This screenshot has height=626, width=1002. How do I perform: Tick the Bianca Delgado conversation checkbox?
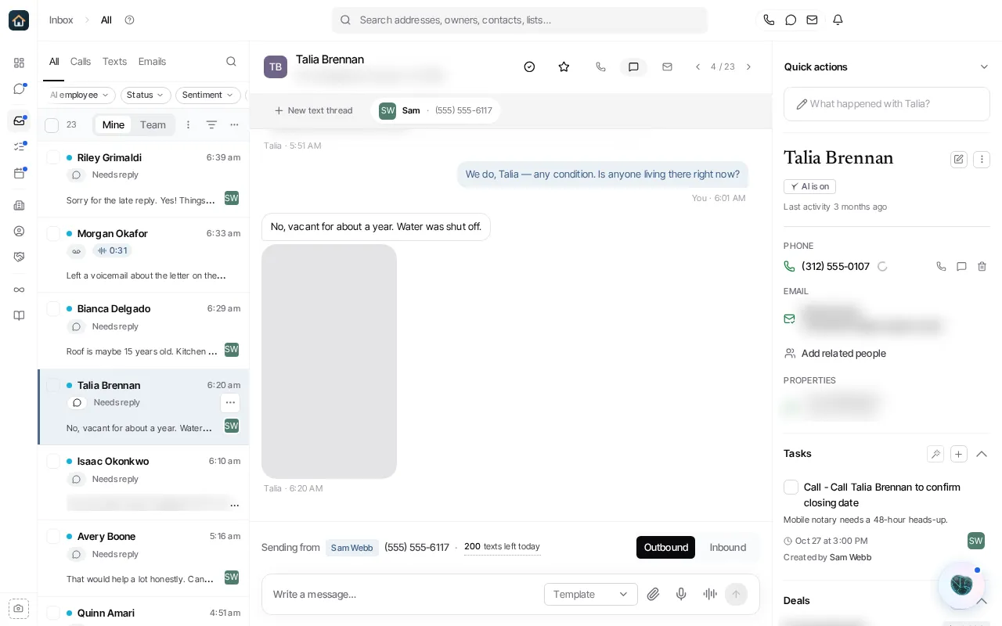53,308
